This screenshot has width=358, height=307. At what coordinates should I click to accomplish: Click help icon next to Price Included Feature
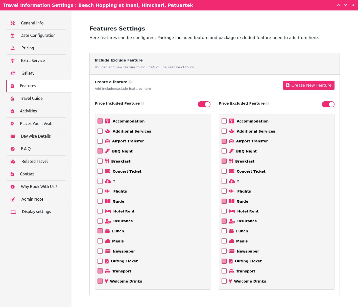click(142, 103)
